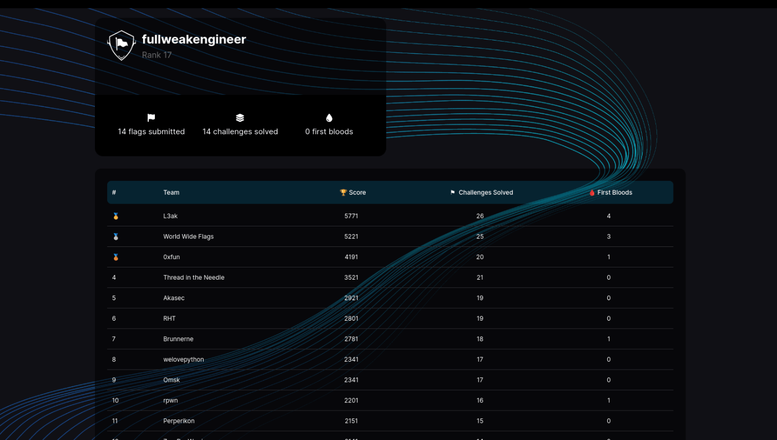Click rank number 6 in the RHT row
This screenshot has width=777, height=440.
click(x=114, y=318)
